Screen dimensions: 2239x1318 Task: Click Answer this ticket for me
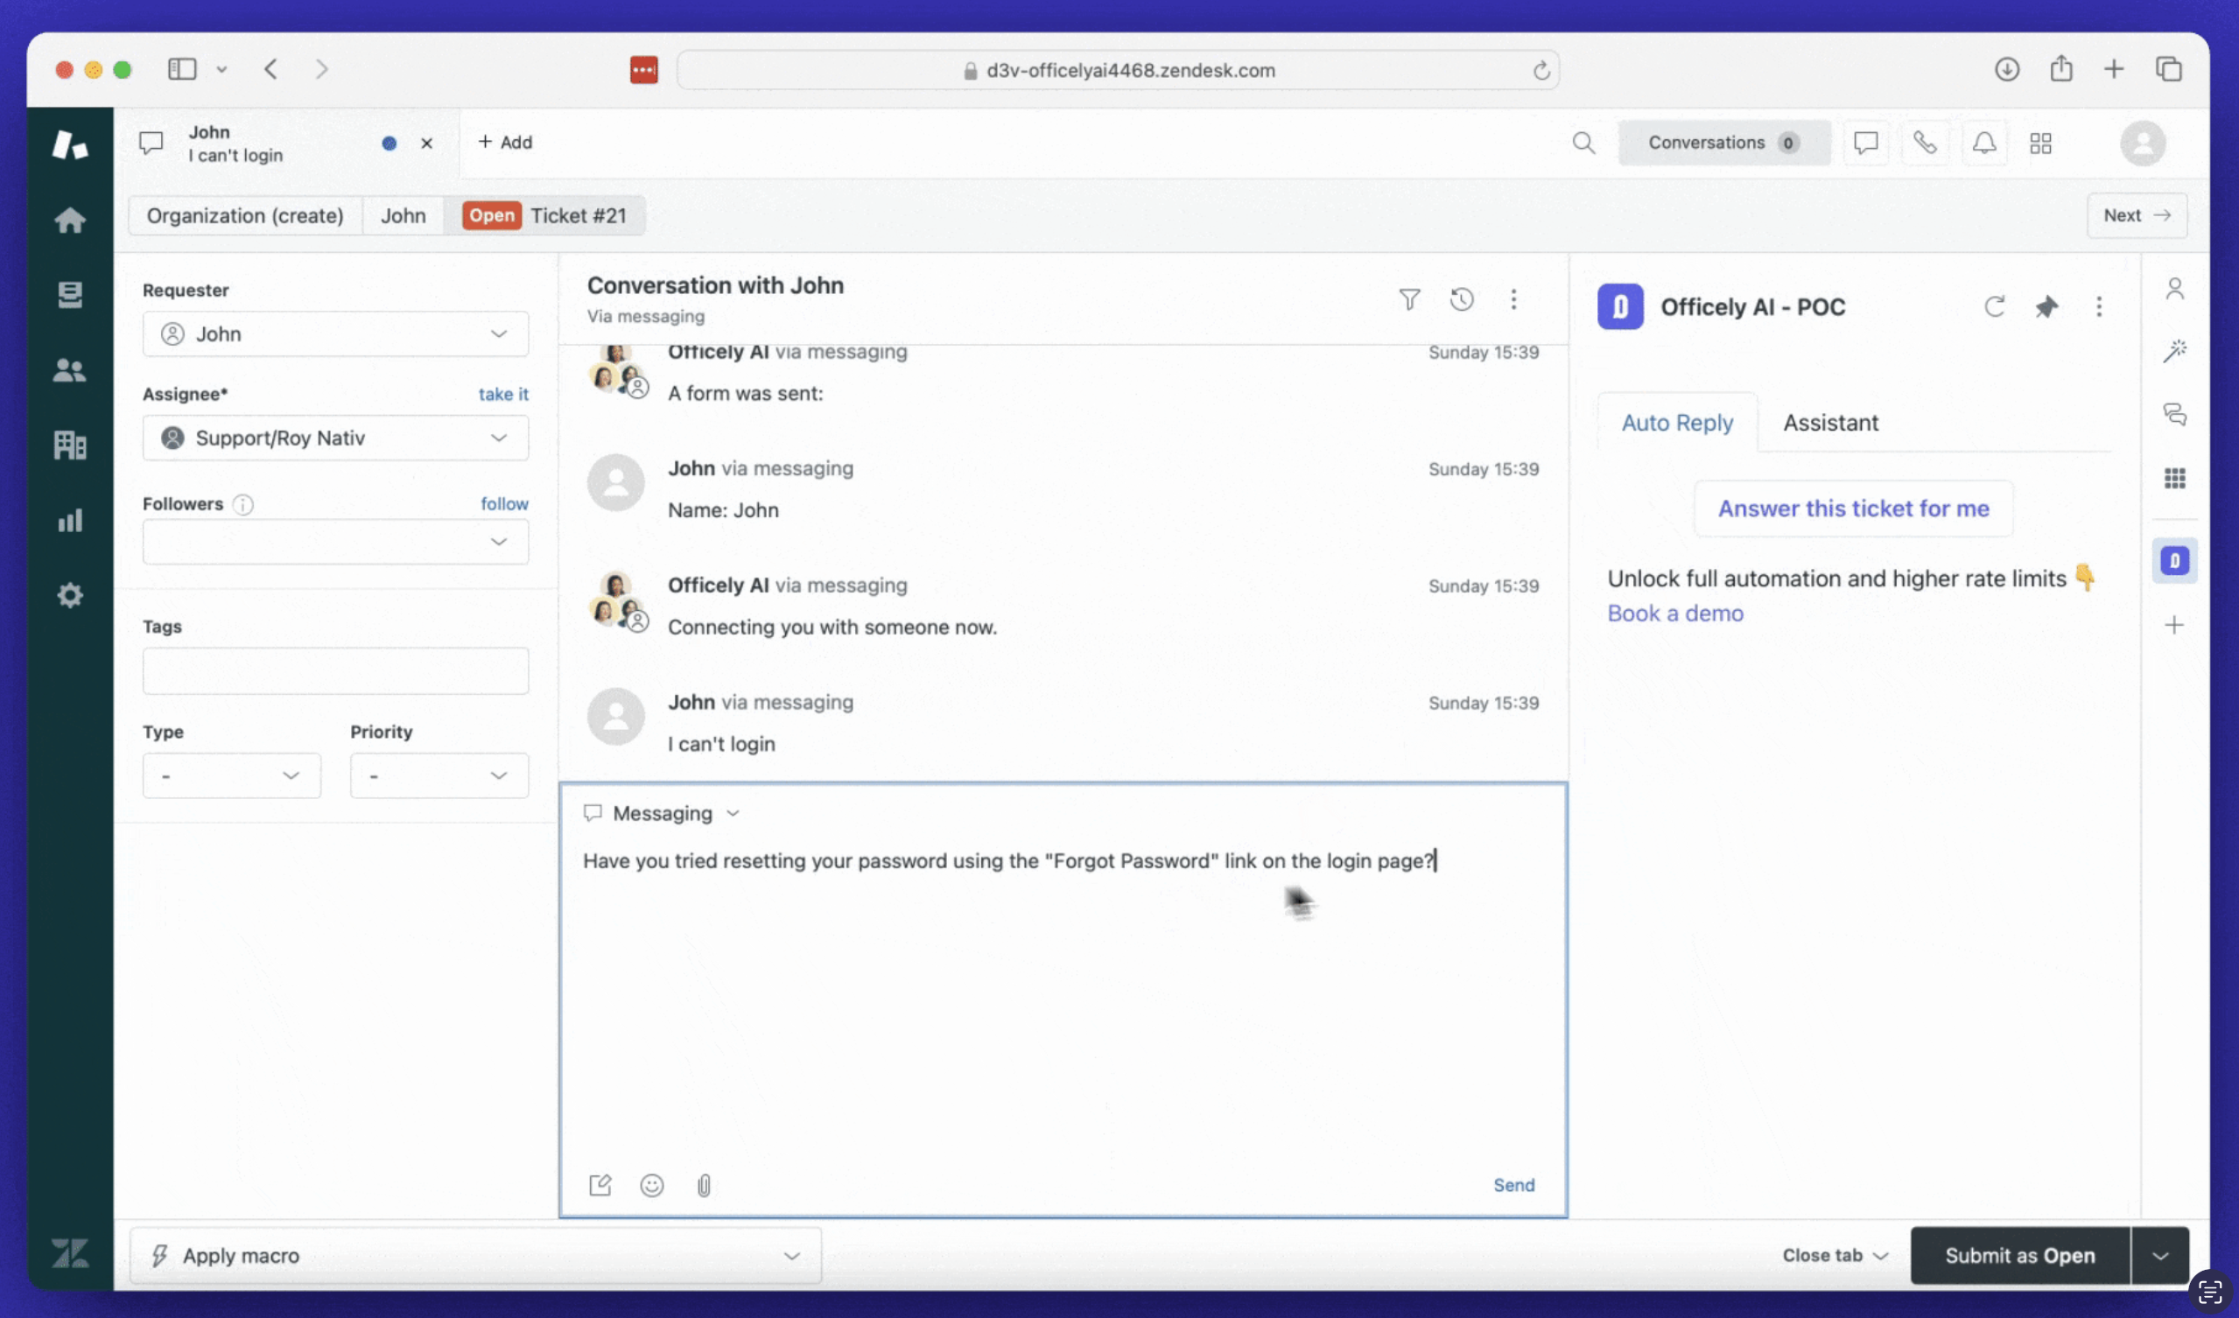coord(1852,508)
